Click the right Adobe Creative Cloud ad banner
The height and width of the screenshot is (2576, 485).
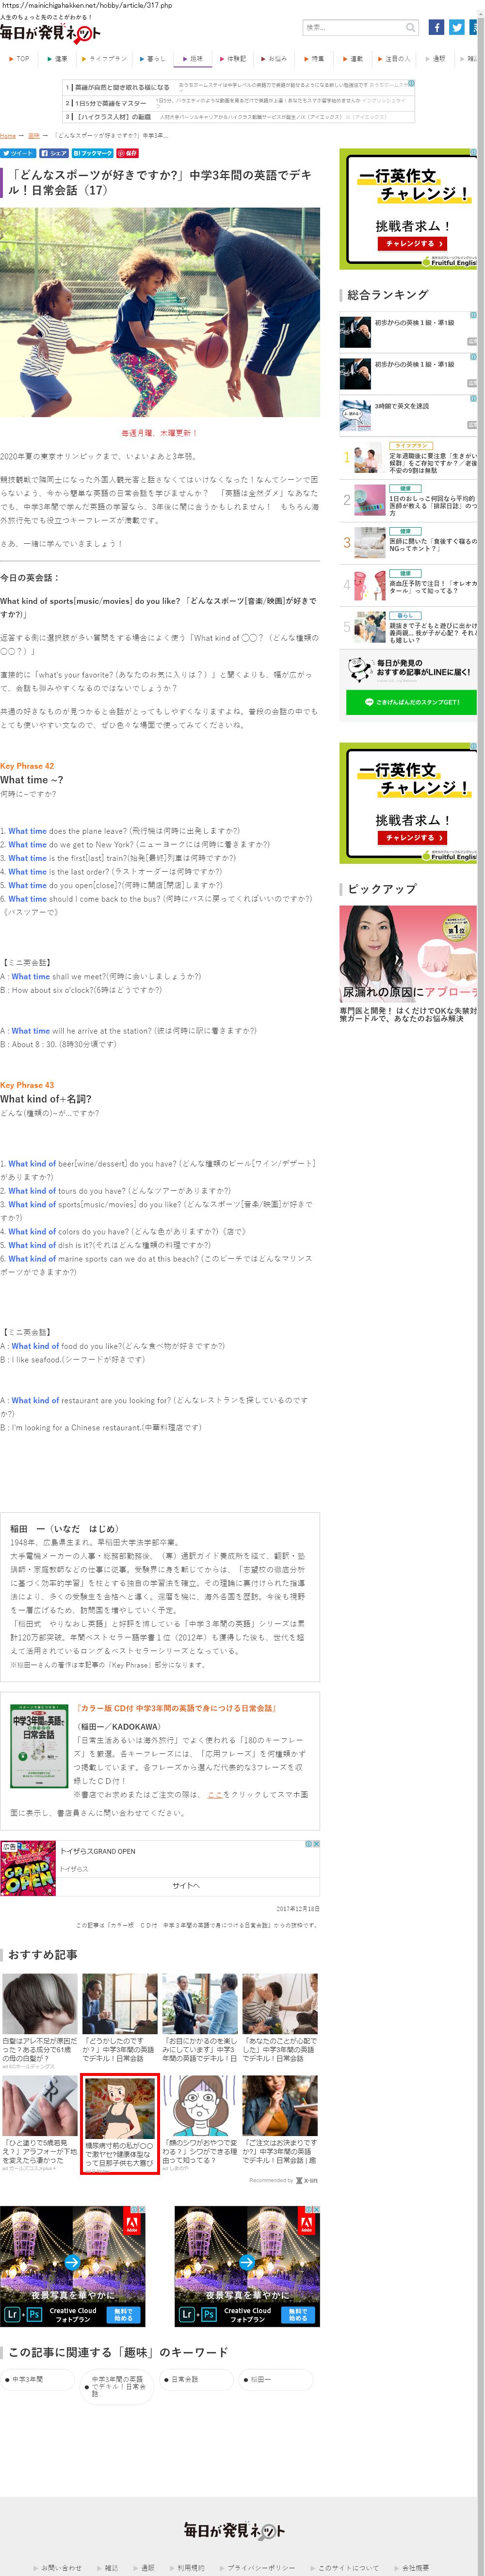coord(247,2266)
